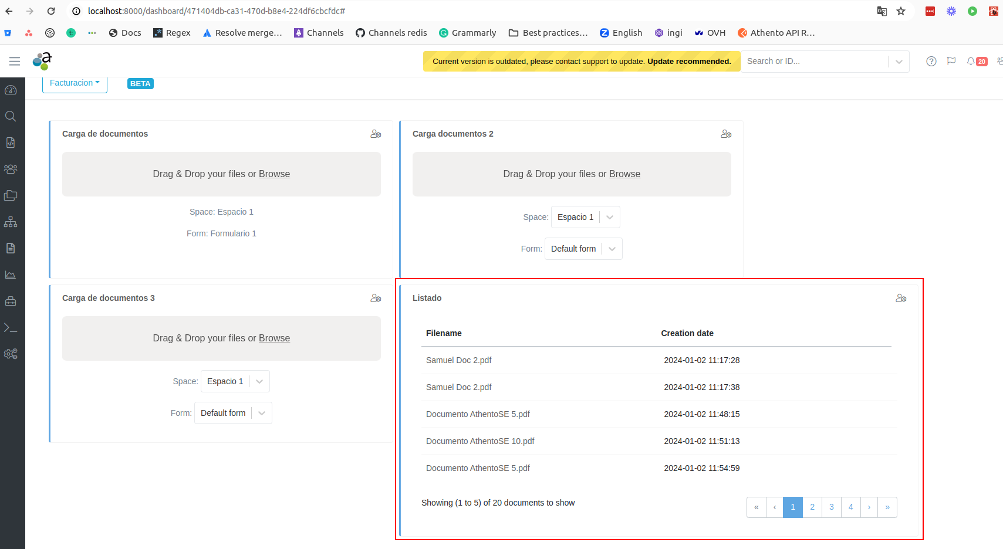Open the help question mark icon
Viewport: 1003px width, 549px height.
click(931, 61)
